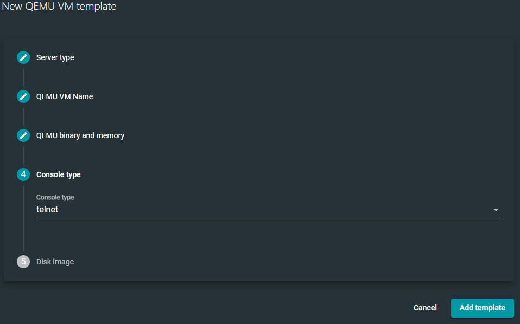The image size is (520, 324).
Task: Click the step 4 number circle
Action: click(x=23, y=174)
